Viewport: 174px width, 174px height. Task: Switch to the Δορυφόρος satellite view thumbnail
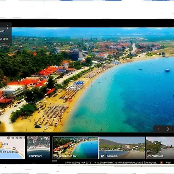pyautogui.click(x=39, y=148)
